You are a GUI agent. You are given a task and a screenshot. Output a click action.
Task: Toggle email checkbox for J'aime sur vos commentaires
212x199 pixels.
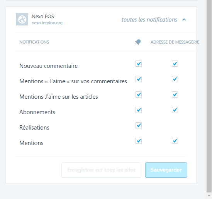point(175,79)
